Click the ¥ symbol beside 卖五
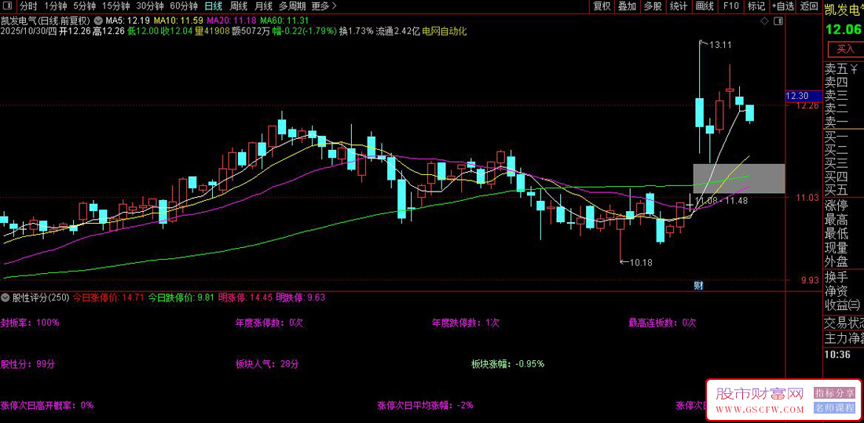Screen dimensions: 864x423 [x=854, y=69]
